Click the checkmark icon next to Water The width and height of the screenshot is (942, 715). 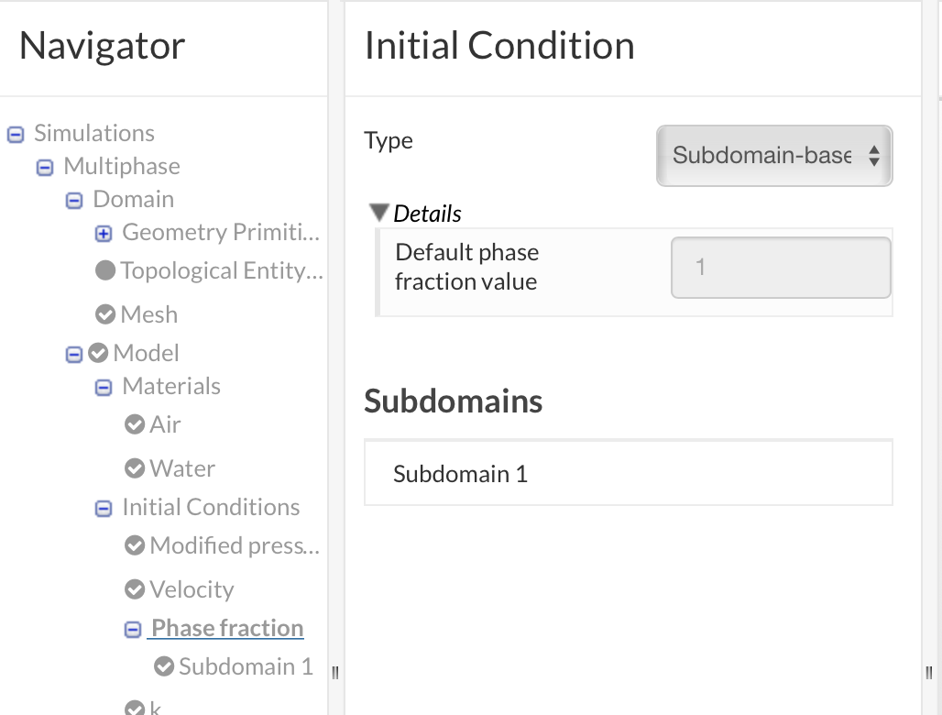click(135, 468)
